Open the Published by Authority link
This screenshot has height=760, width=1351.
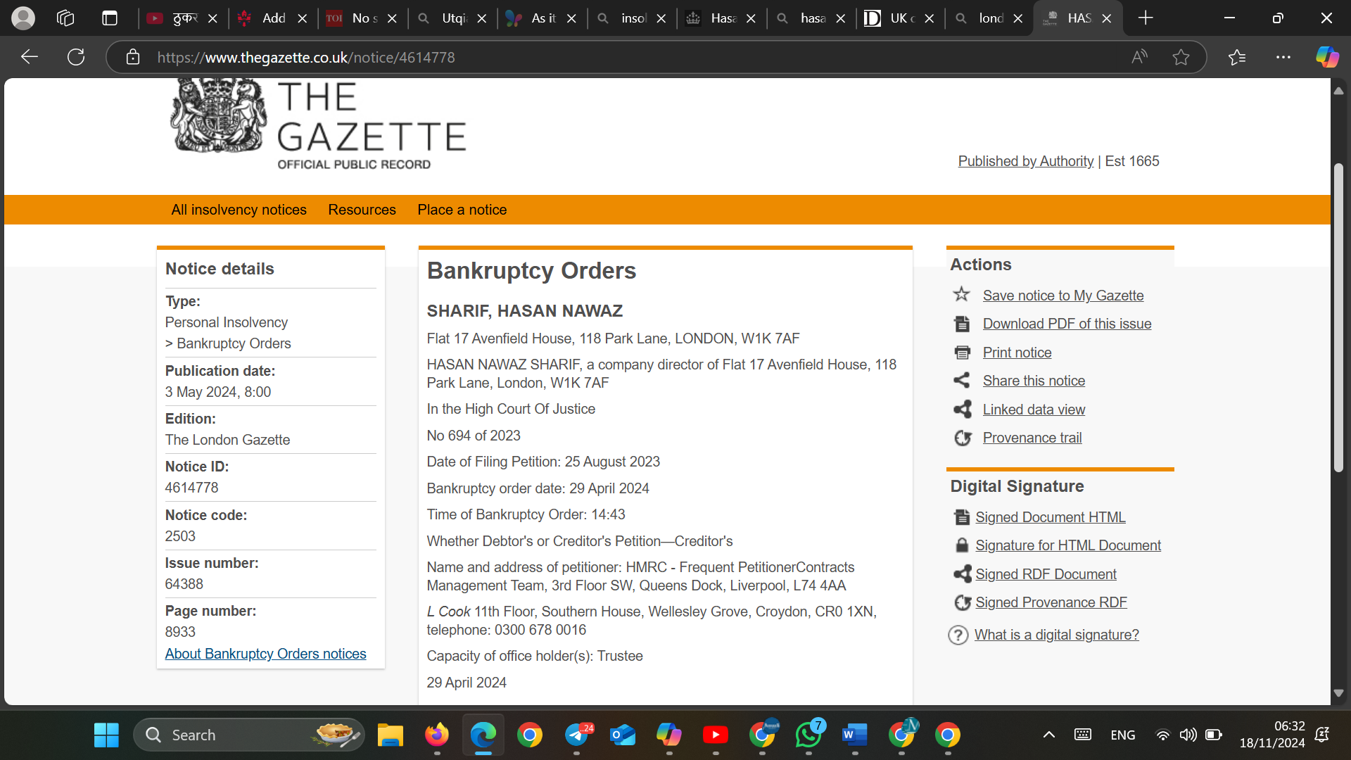click(1025, 161)
